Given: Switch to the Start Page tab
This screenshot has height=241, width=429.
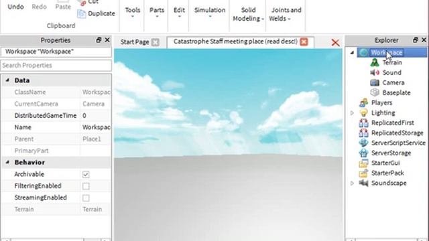Looking at the screenshot, I should (x=135, y=42).
